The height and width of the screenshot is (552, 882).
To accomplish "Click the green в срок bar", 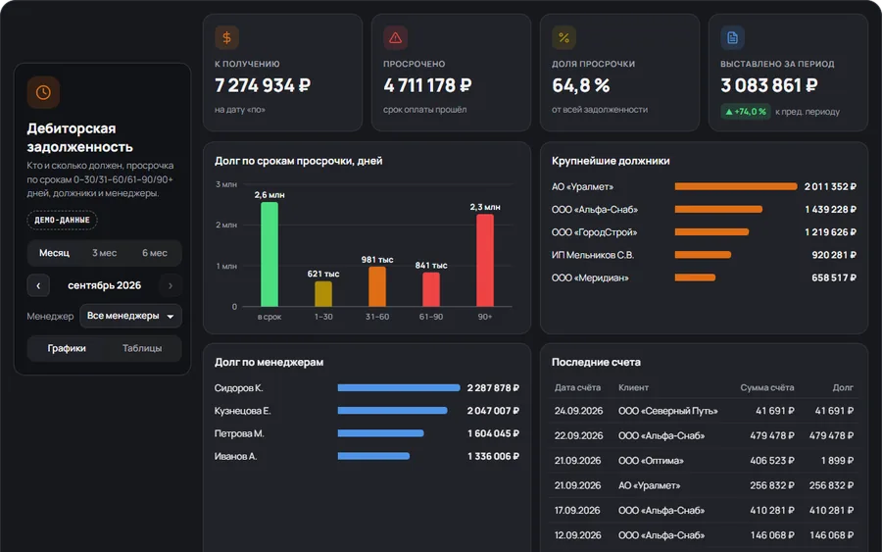I will point(269,254).
